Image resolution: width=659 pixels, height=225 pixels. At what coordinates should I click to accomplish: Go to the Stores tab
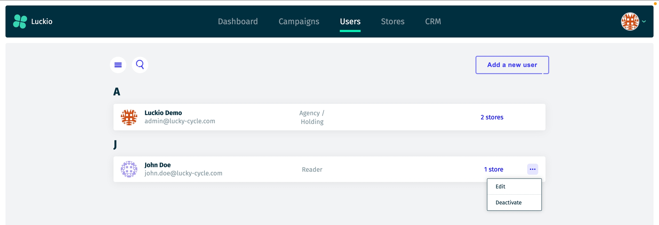point(393,21)
